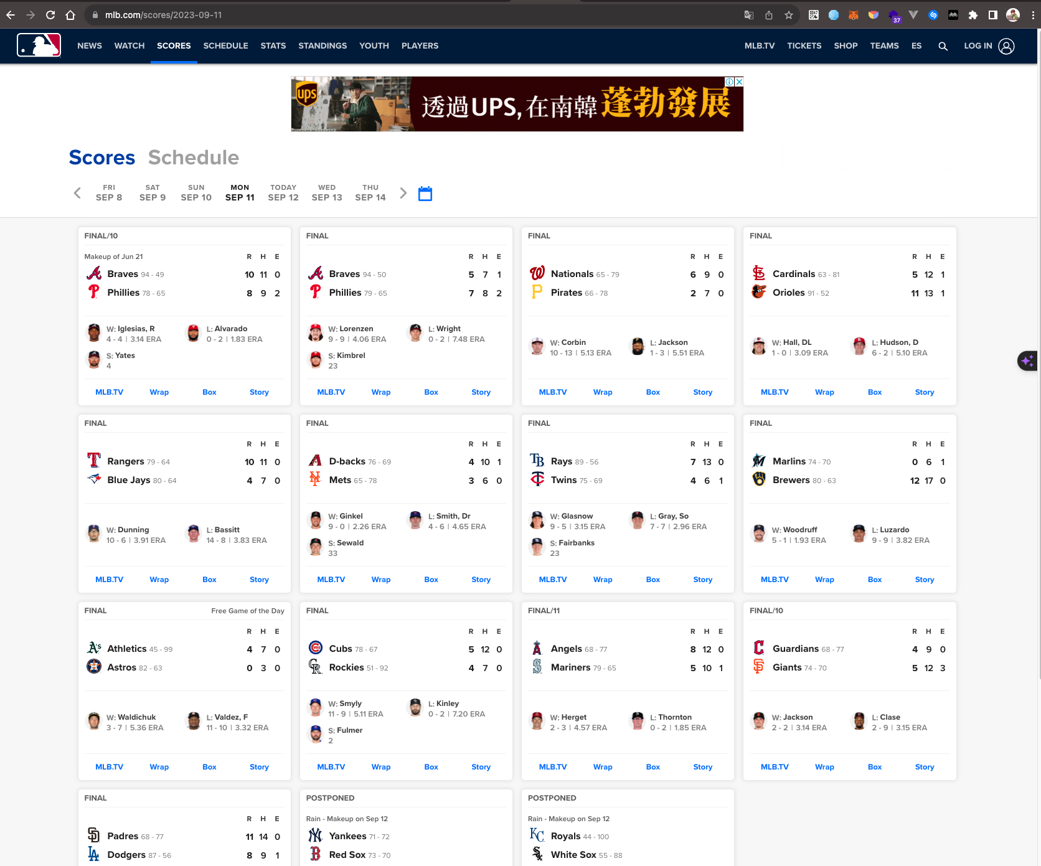Screen dimensions: 1041x866
Task: Click the browser back arrow
Action: (11, 15)
